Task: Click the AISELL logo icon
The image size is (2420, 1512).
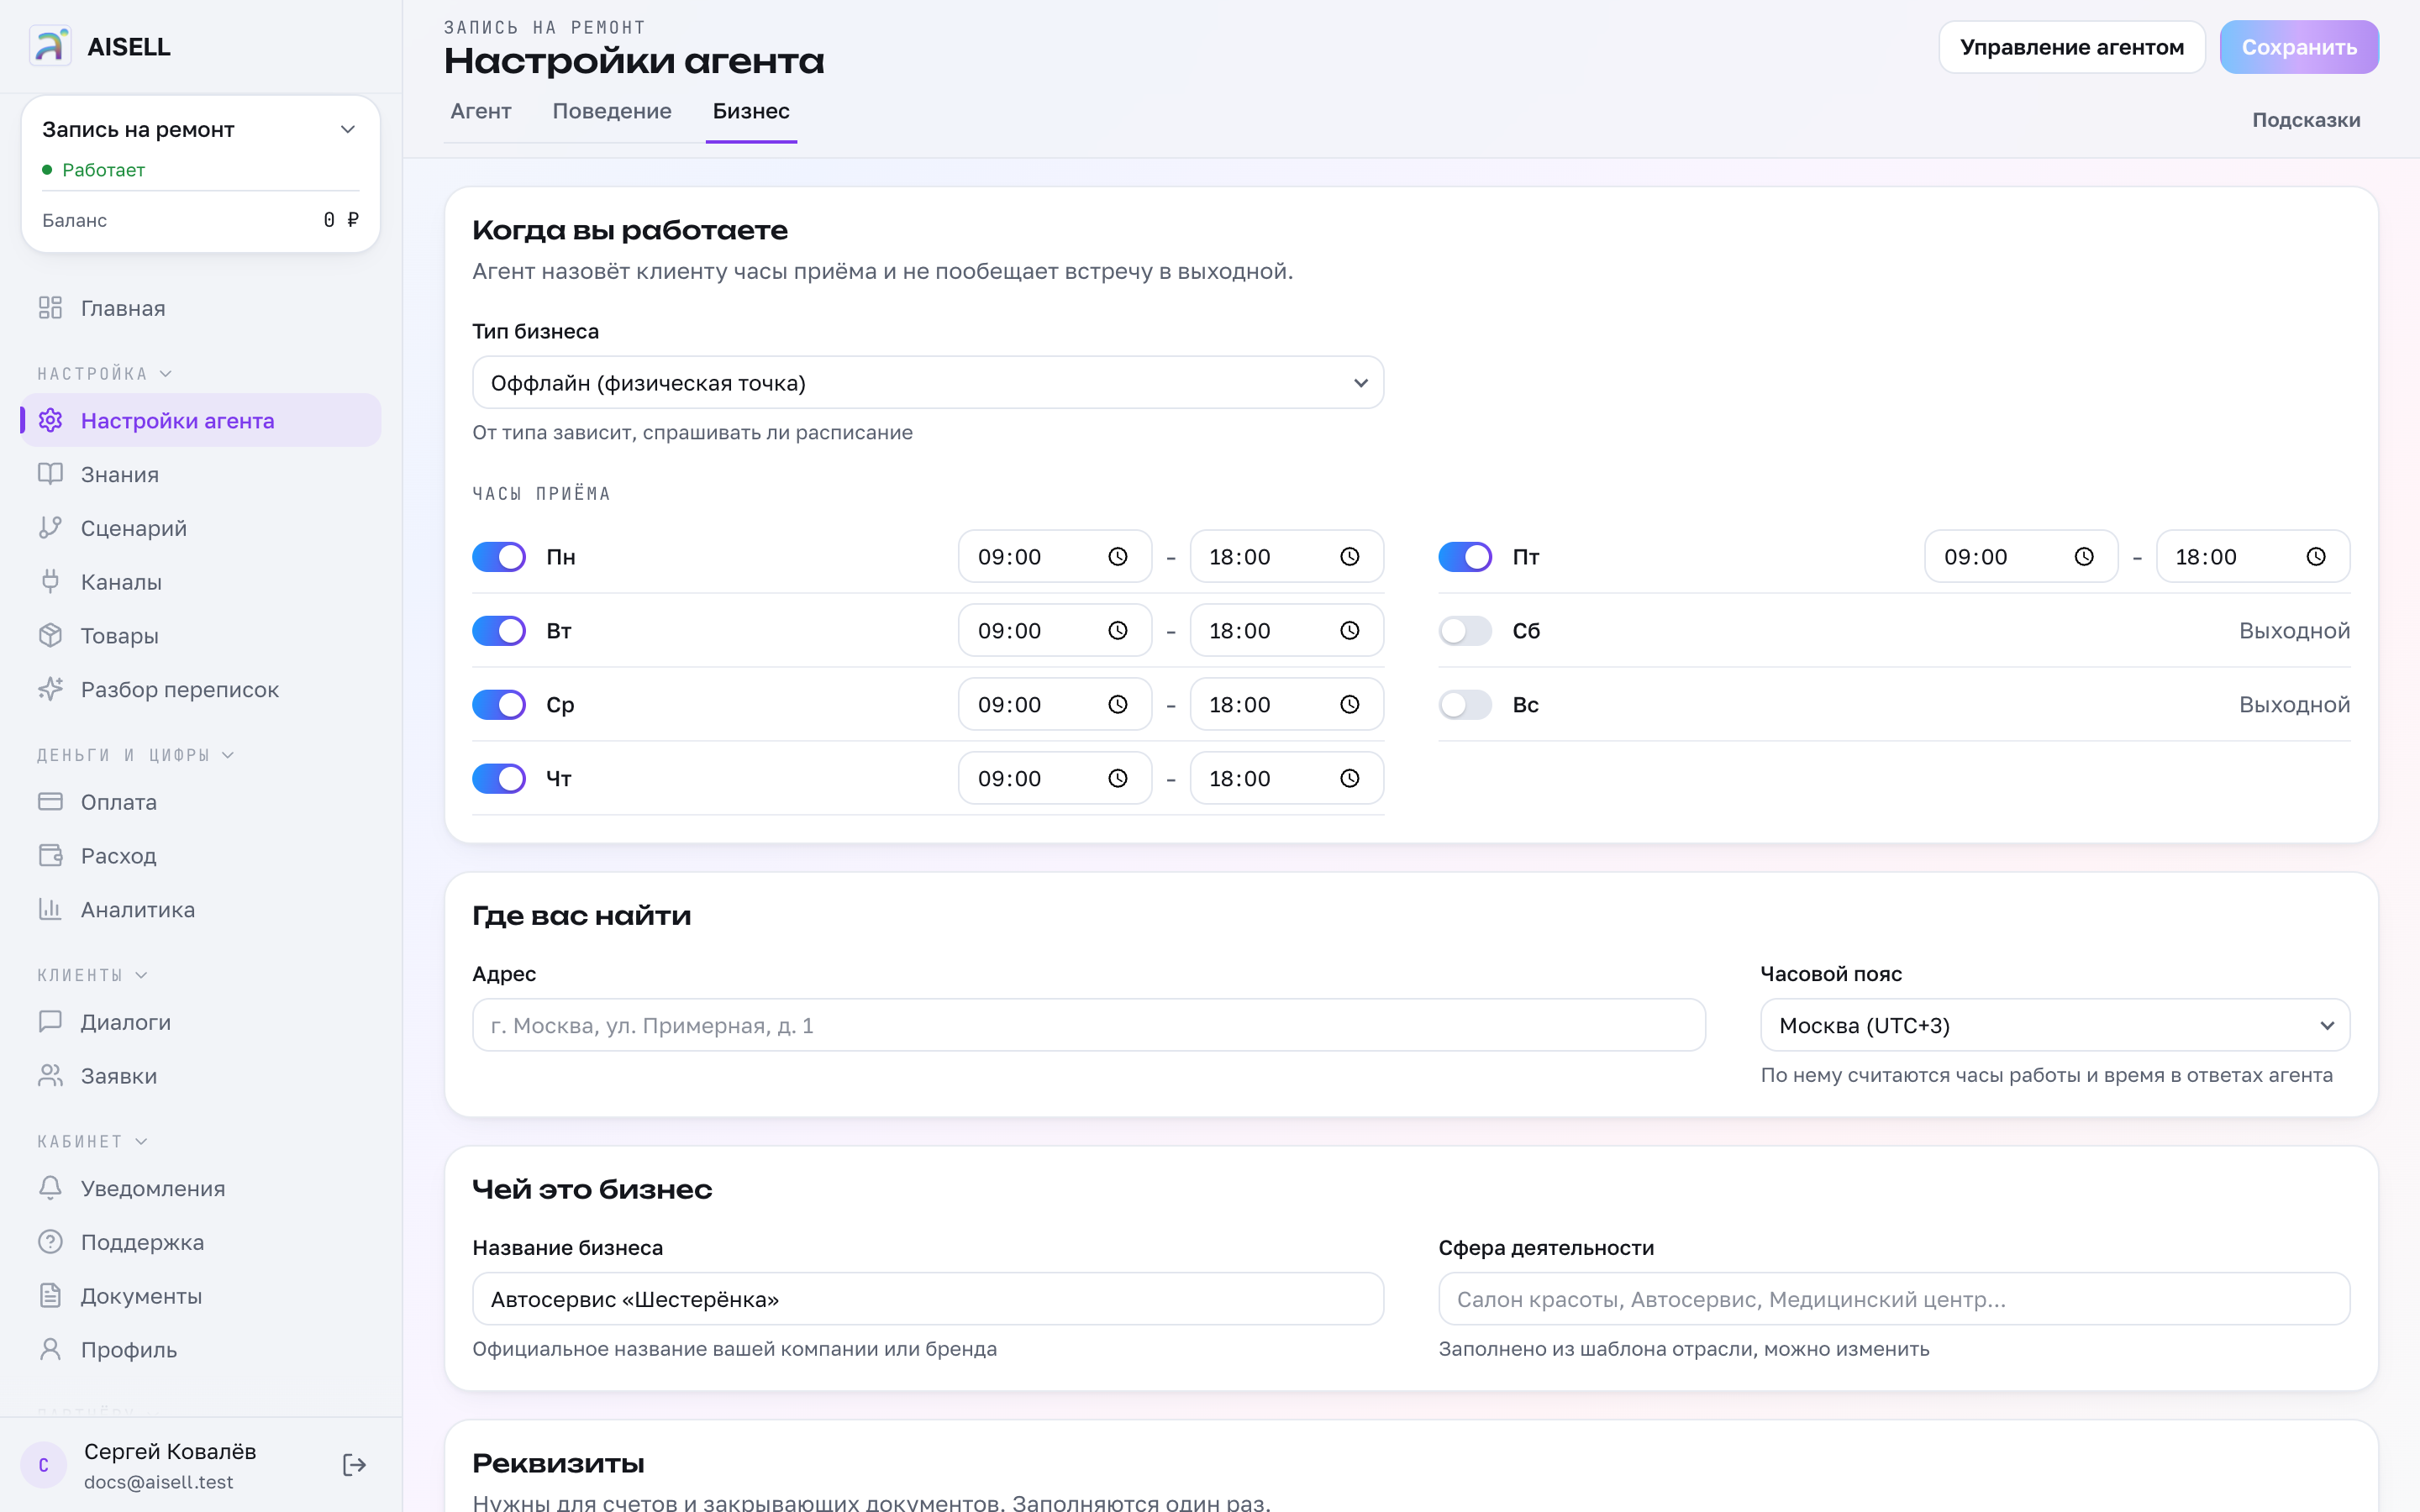Action: click(x=50, y=46)
